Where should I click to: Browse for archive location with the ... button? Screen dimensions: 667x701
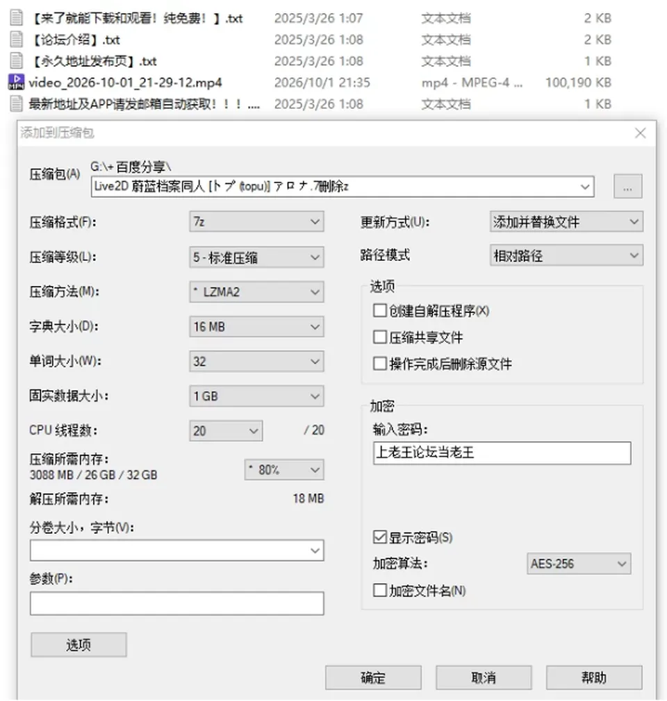point(627,187)
